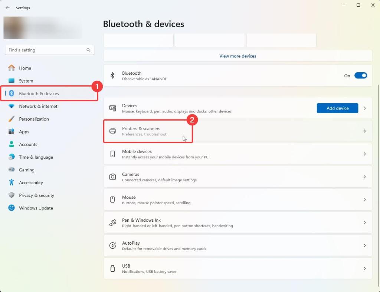380x292 pixels.
Task: Click the Add device button
Action: coord(337,108)
